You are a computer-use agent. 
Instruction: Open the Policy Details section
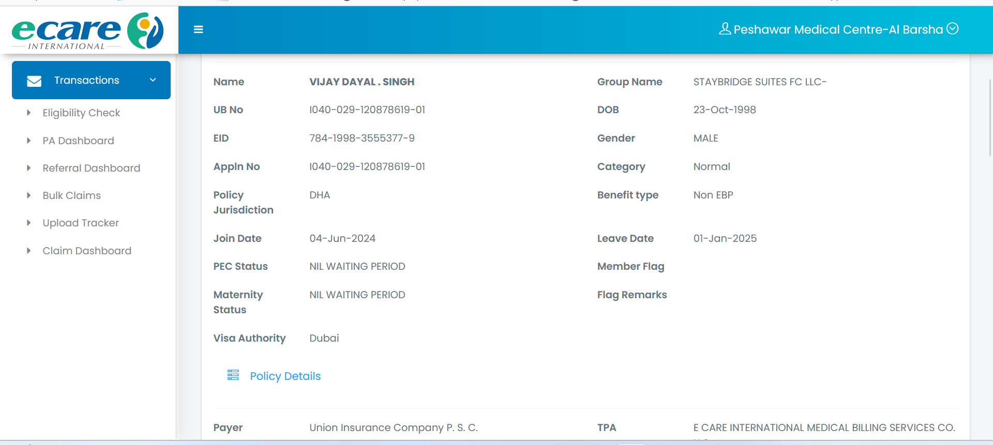click(x=285, y=376)
